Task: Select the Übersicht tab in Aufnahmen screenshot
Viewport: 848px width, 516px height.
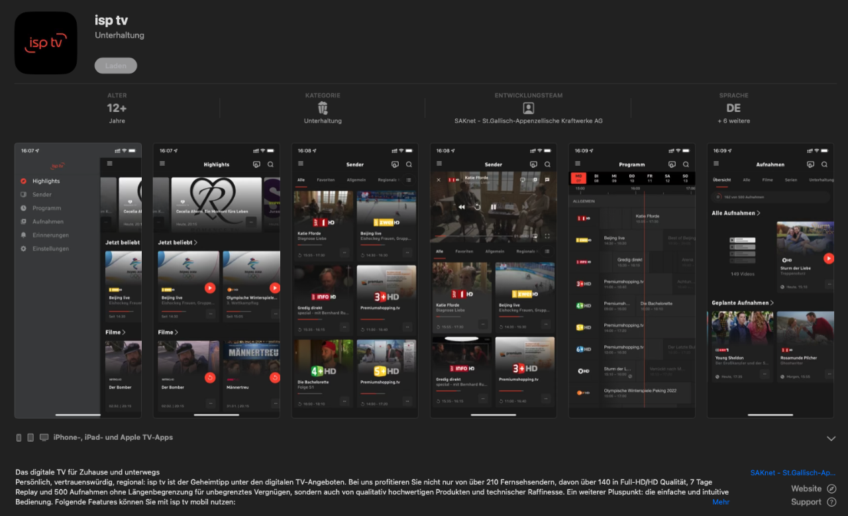Action: (721, 180)
